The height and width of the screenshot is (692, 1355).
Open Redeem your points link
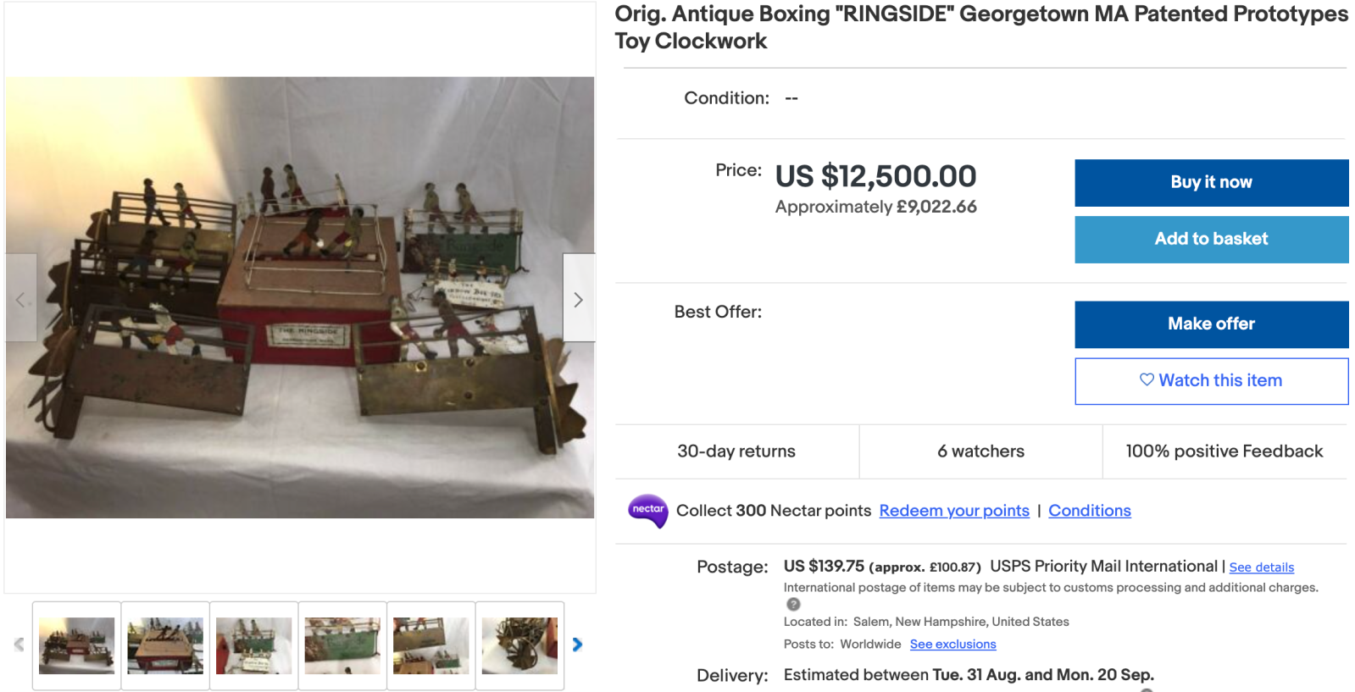point(954,511)
